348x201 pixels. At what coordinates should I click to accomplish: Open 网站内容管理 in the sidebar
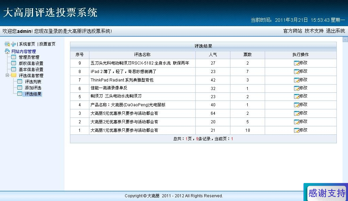(x=24, y=52)
